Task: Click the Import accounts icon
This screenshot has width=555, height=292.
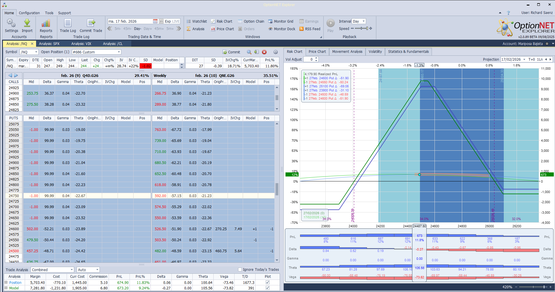Action: [x=27, y=26]
